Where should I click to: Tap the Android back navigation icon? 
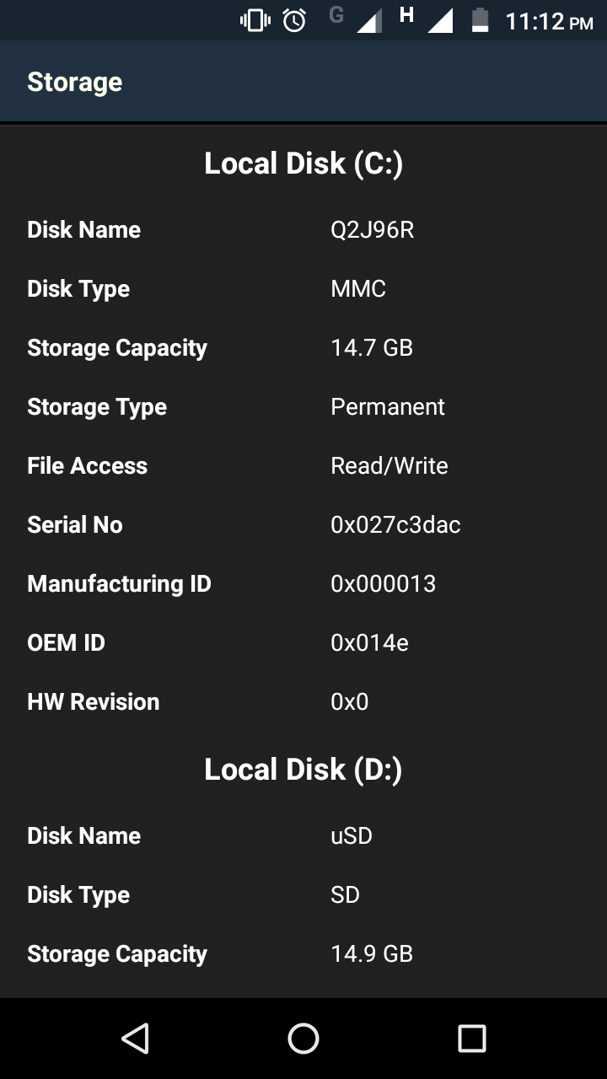coord(136,1039)
